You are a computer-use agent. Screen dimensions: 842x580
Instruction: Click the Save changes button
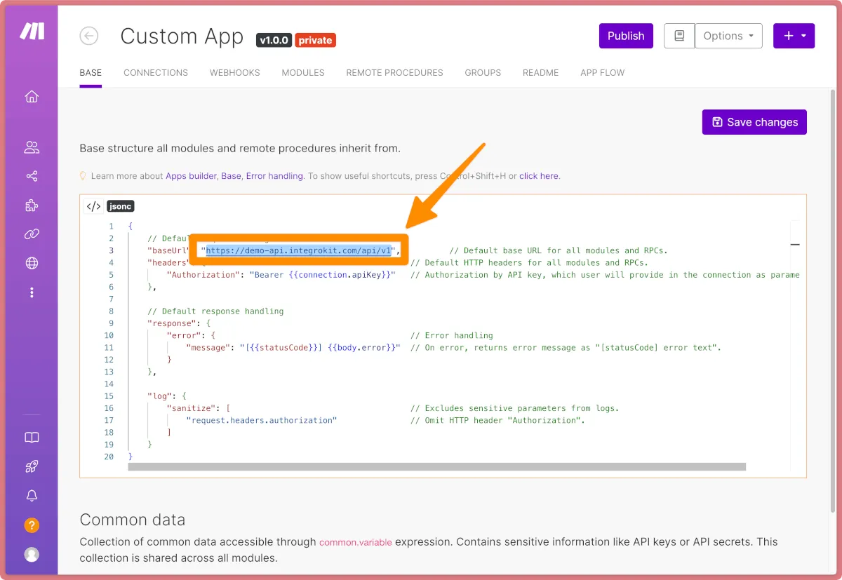coord(754,122)
